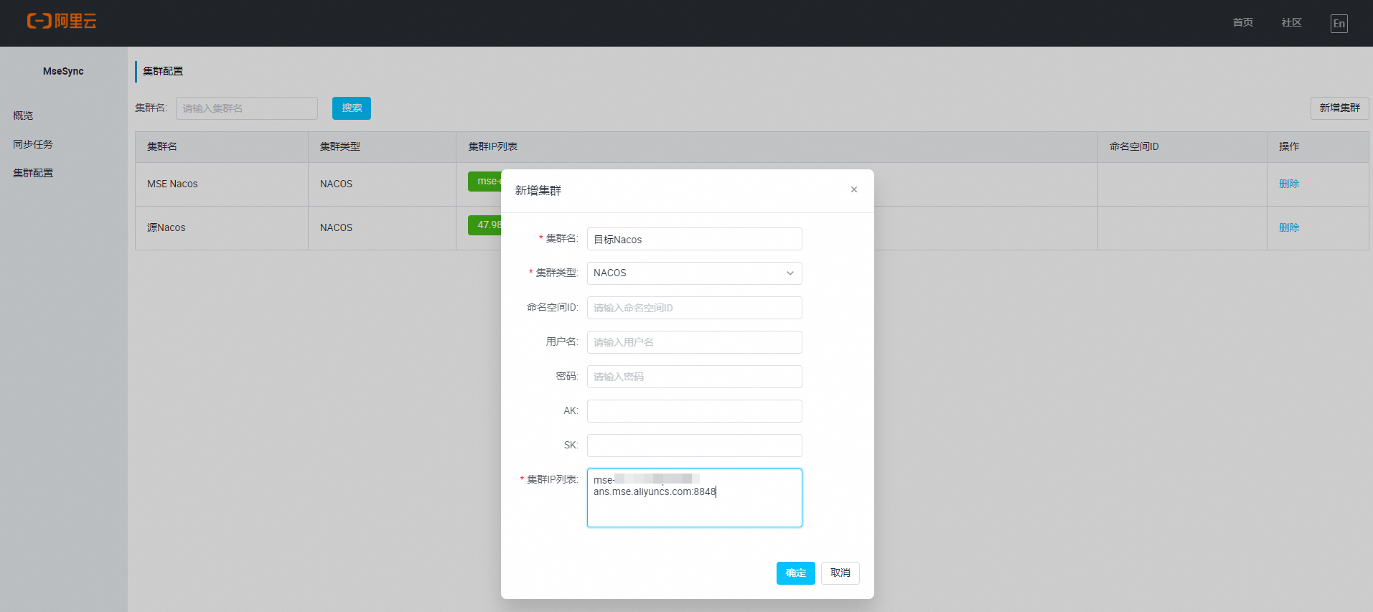Click the 集群配置 page heading

click(163, 71)
